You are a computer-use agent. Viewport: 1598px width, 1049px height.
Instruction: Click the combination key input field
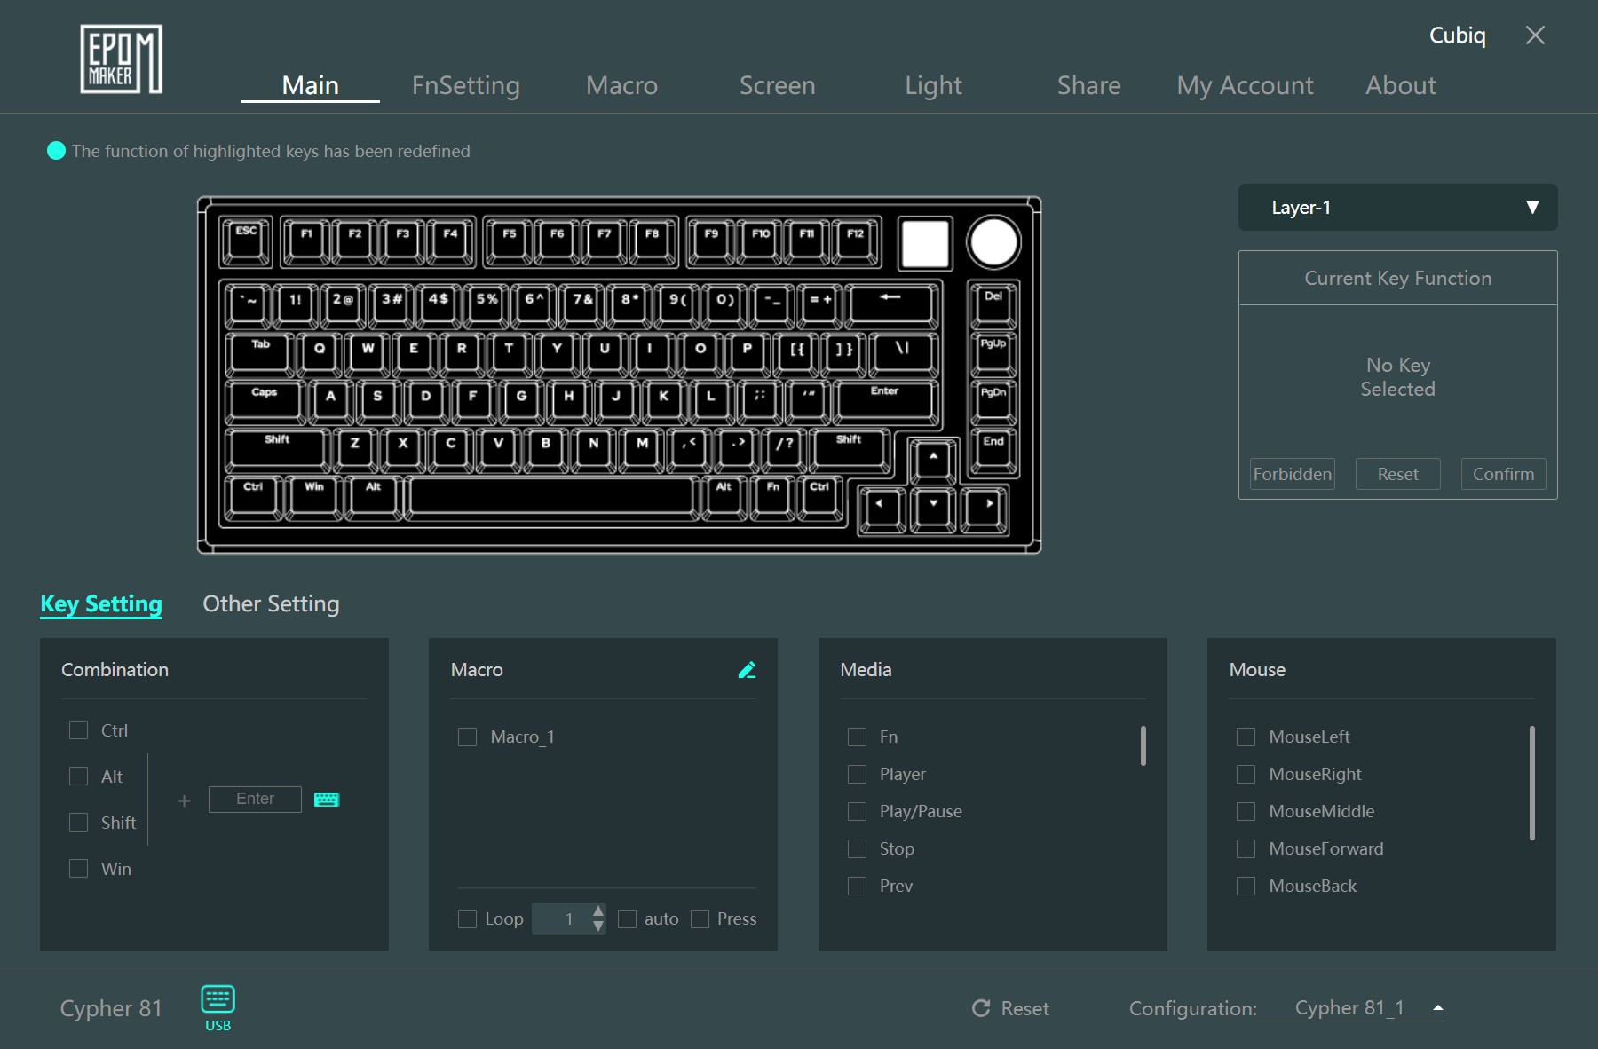click(255, 799)
